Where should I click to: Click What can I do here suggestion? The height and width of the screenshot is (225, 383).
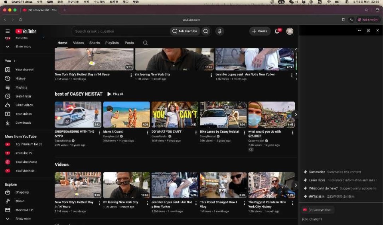click(x=340, y=188)
